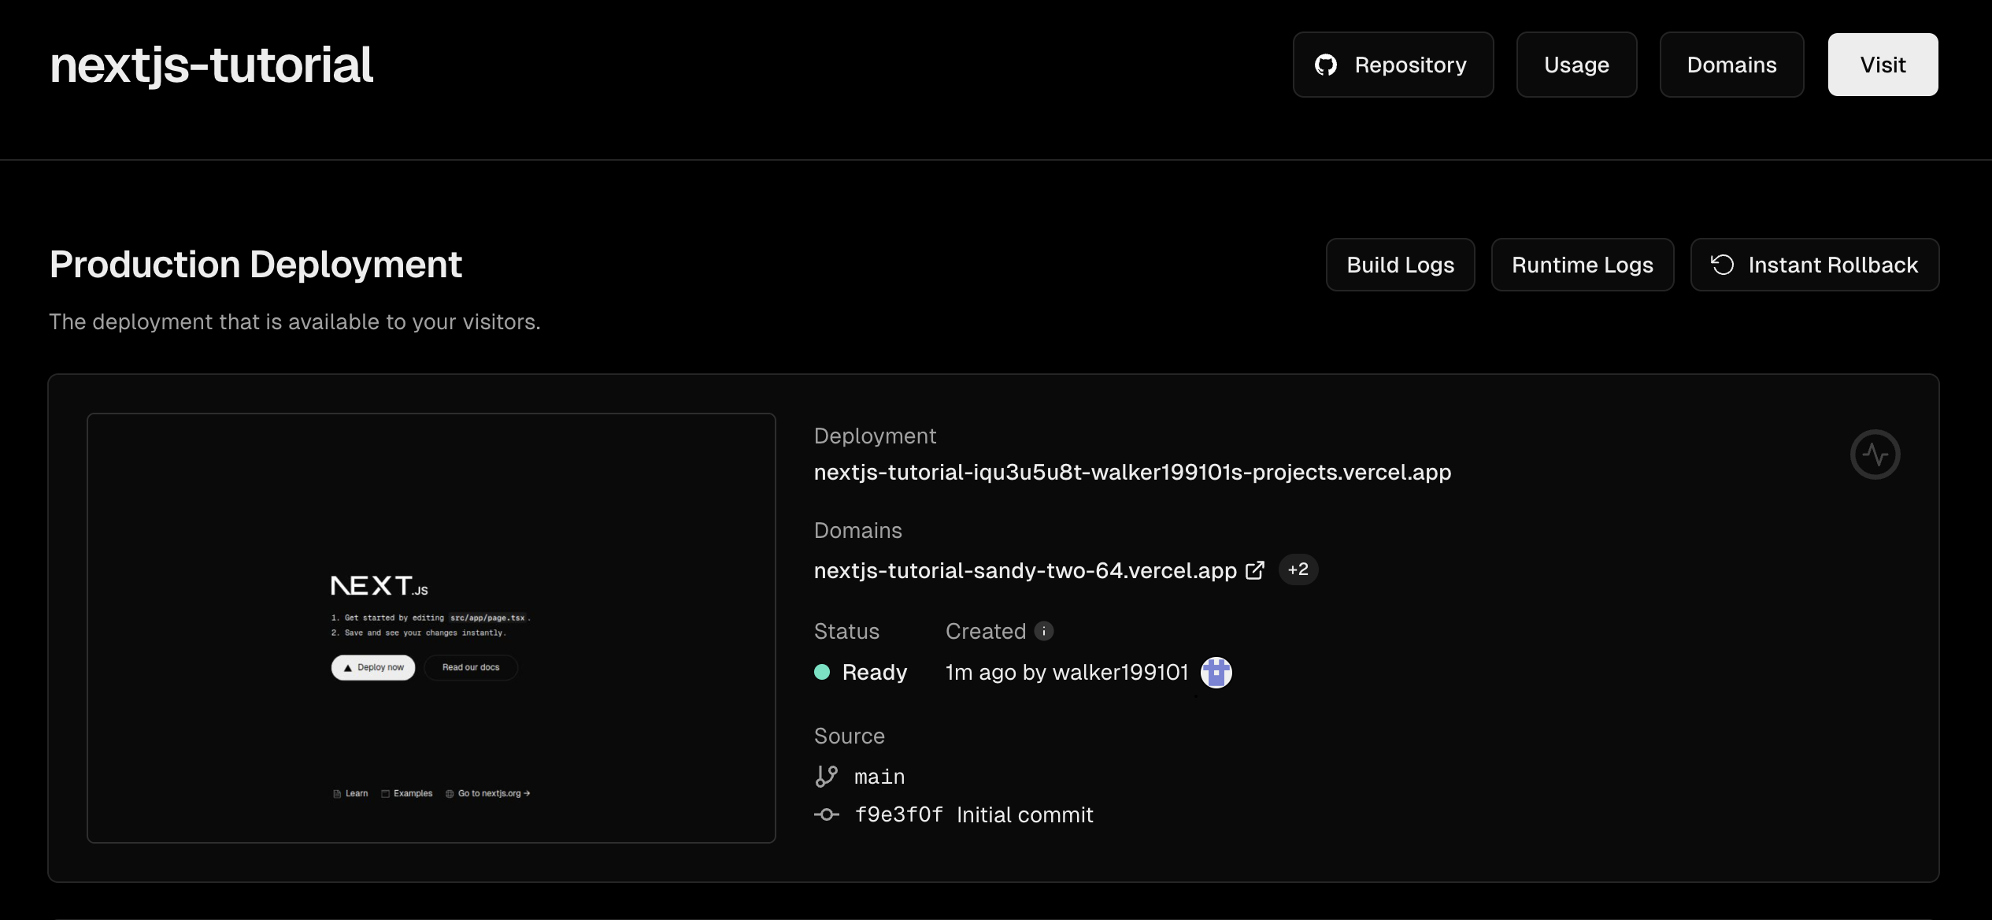View the Runtime Logs
Viewport: 1992px width, 920px height.
pyautogui.click(x=1583, y=265)
